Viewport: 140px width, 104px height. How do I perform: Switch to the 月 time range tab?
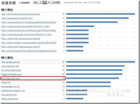tap(49, 3)
